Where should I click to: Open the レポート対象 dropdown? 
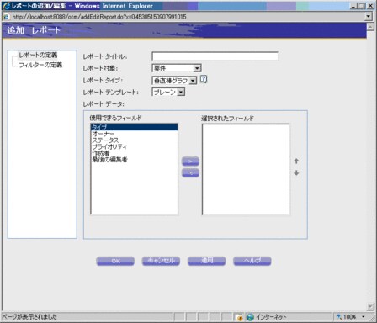[x=177, y=68]
